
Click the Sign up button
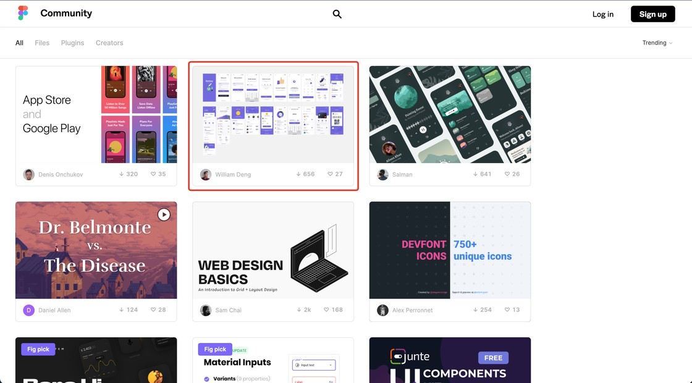coord(652,14)
